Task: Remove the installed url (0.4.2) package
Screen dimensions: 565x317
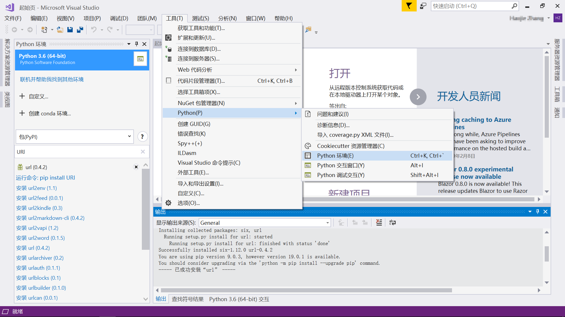Action: (136, 167)
